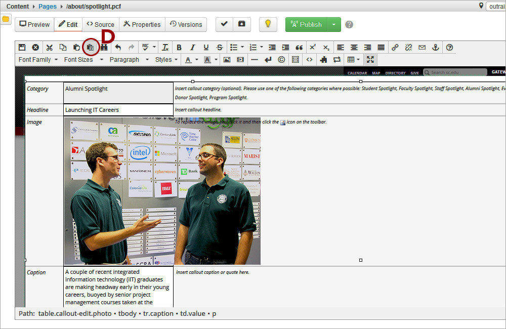Image resolution: width=506 pixels, height=329 pixels.
Task: Click the Save icon in editor toolbar
Action: point(22,48)
